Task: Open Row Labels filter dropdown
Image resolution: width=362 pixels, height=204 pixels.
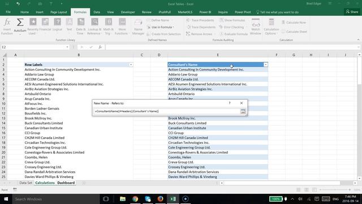Action: (131, 65)
